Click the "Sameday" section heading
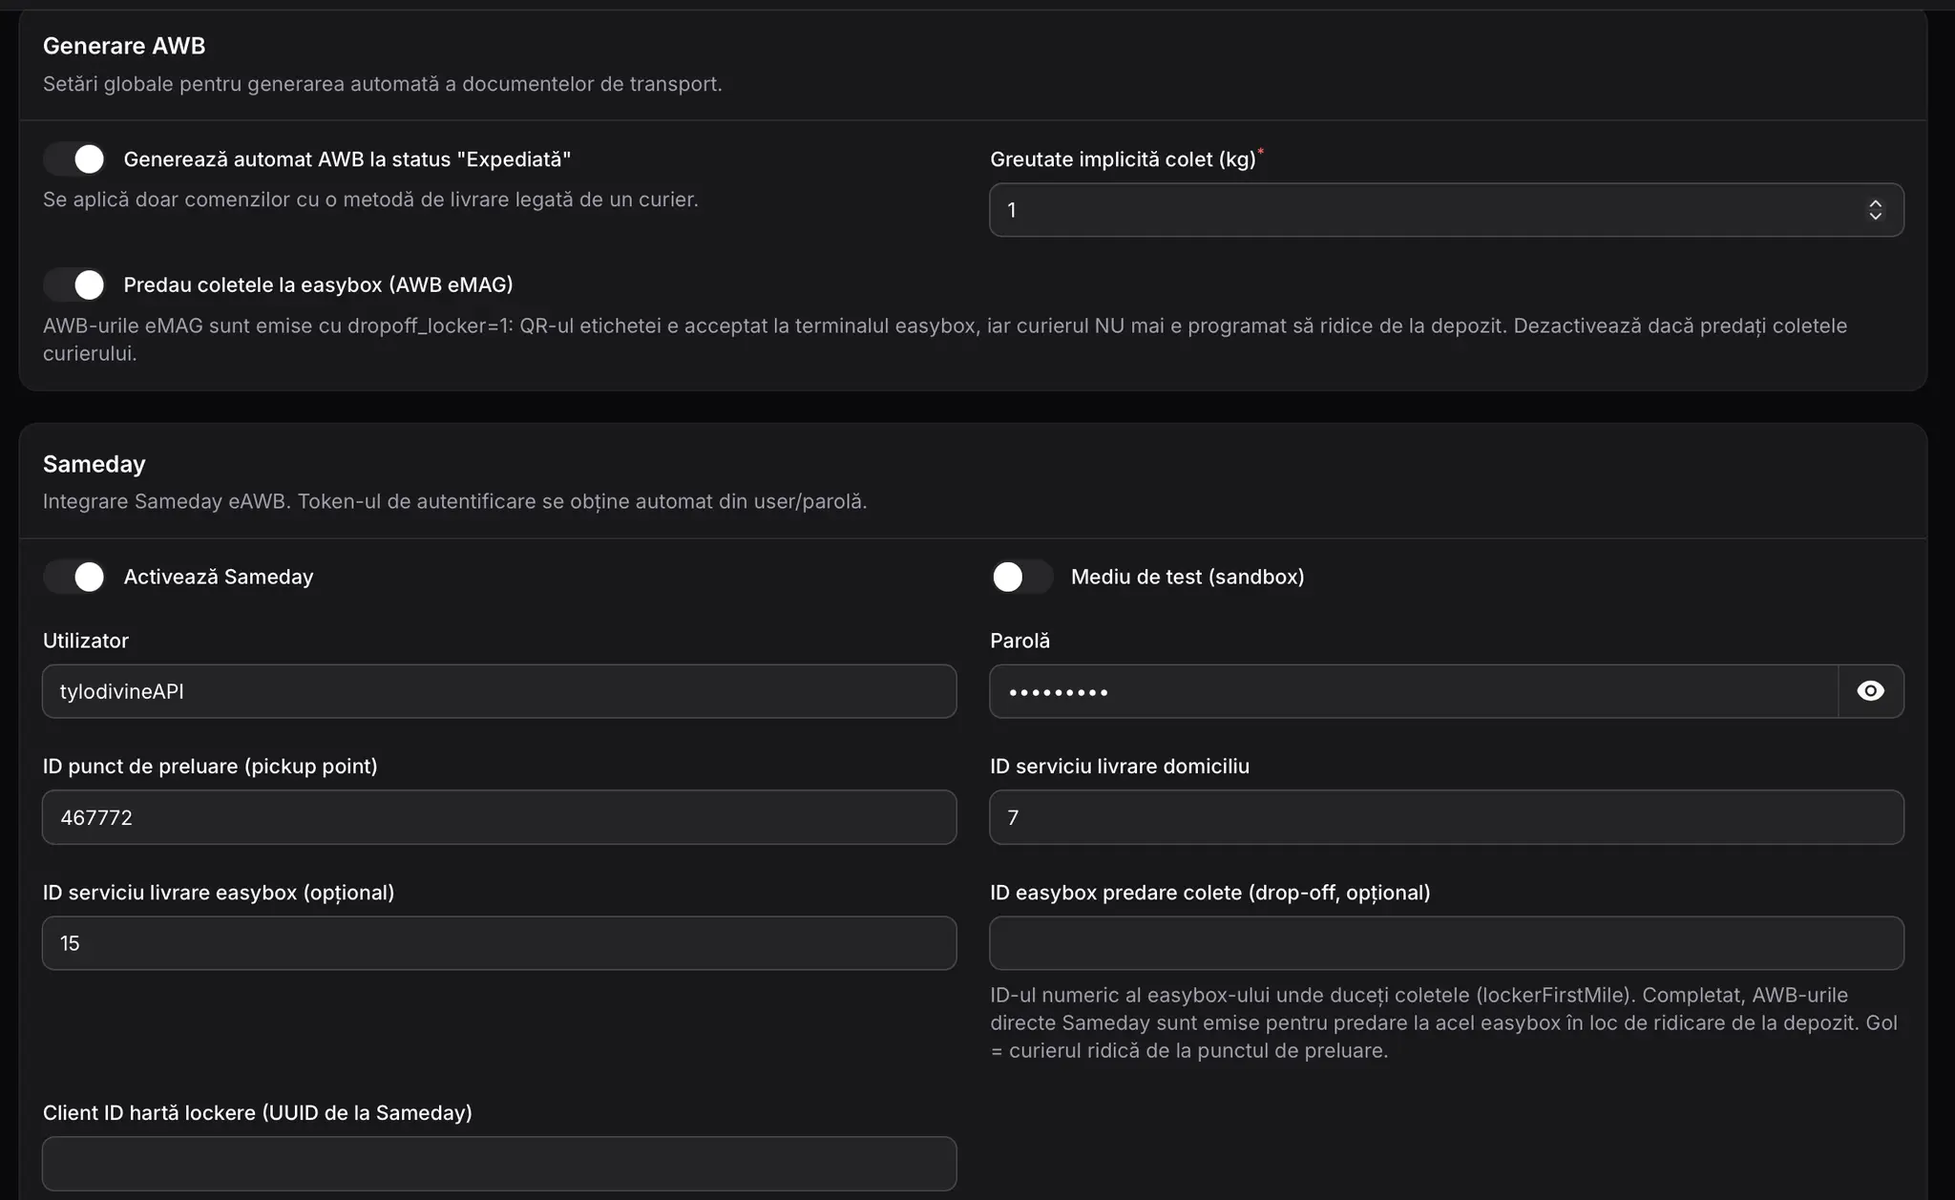This screenshot has height=1200, width=1955. point(95,464)
